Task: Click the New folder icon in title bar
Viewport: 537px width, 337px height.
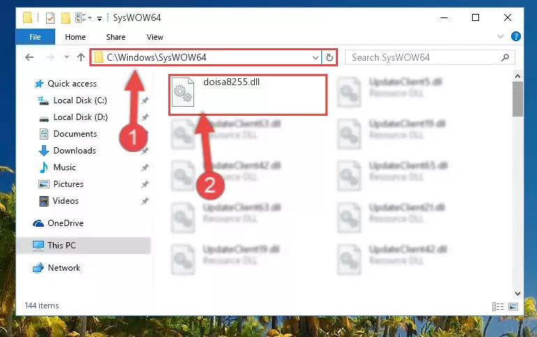Action: [66, 17]
